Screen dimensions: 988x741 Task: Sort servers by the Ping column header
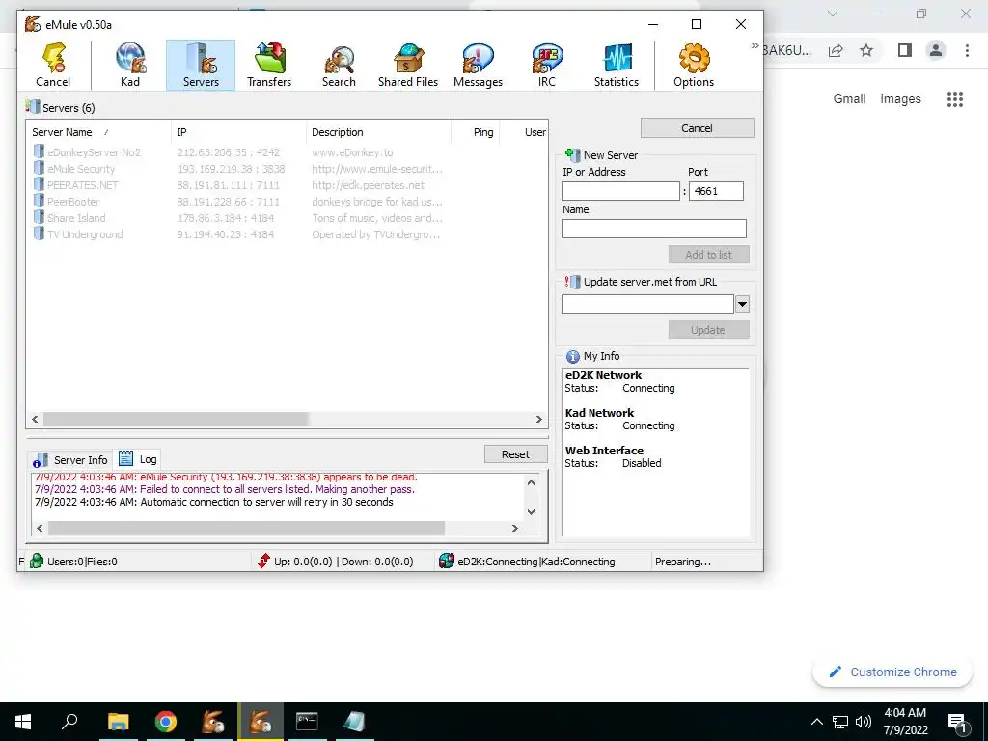coord(476,132)
